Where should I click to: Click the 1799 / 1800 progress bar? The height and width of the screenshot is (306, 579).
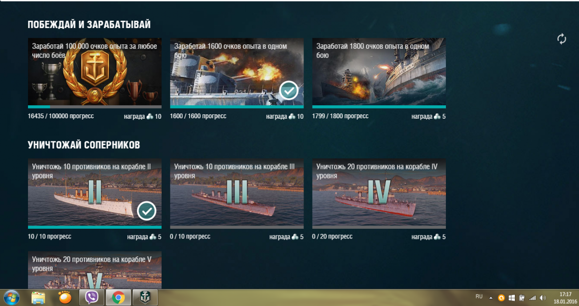pos(379,107)
